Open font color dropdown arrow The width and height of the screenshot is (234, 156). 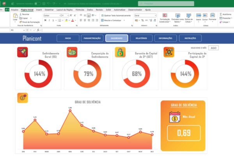[76, 20]
